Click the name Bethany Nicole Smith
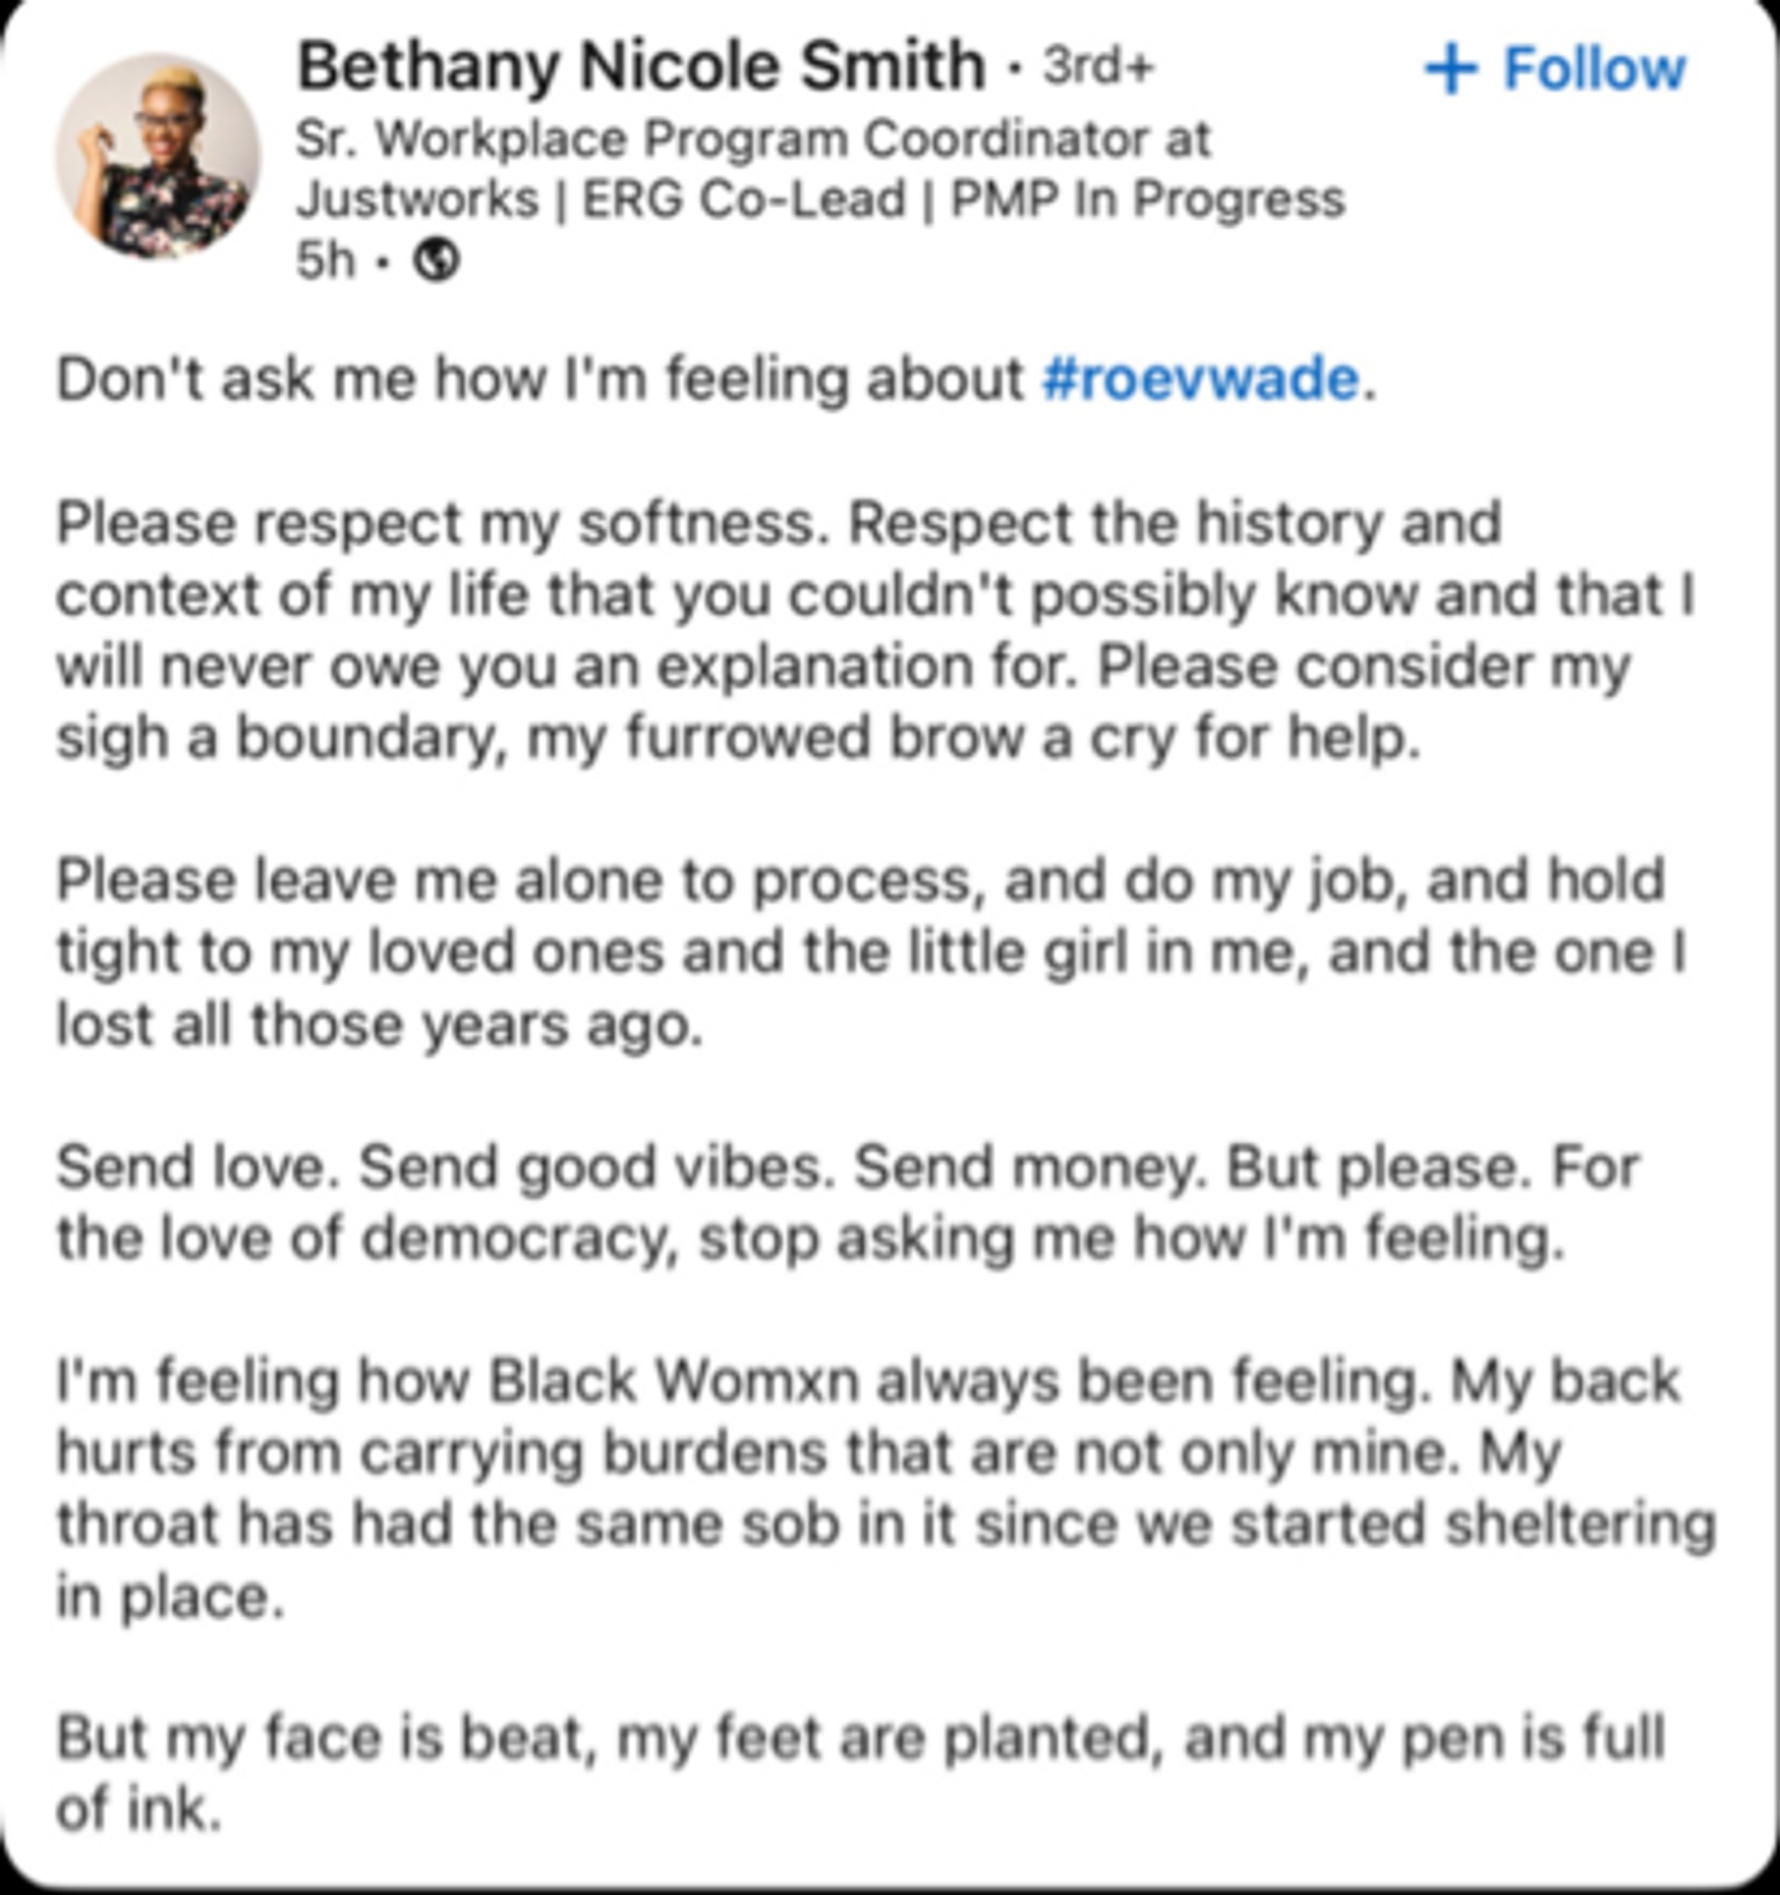Image resolution: width=1780 pixels, height=1895 pixels. pos(641,67)
